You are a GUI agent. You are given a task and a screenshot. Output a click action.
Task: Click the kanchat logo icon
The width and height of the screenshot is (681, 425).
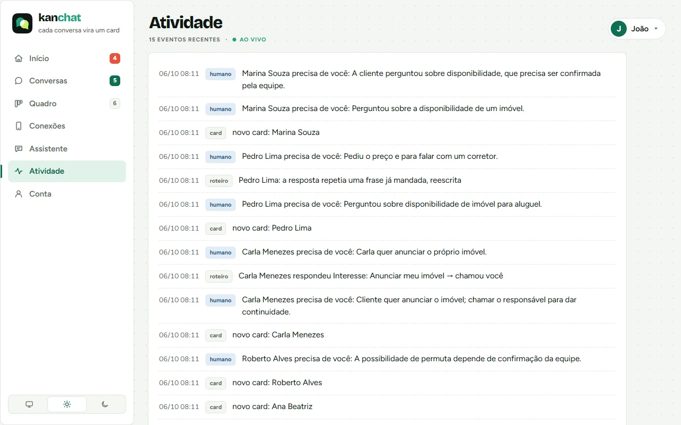[x=22, y=23]
